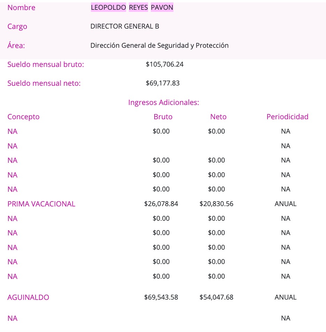Click the Bruto column header
This screenshot has width=326, height=332.
tap(163, 117)
